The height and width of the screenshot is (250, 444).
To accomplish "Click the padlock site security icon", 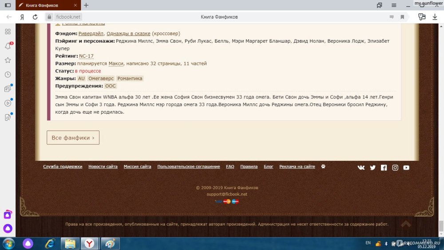I will tap(49, 17).
